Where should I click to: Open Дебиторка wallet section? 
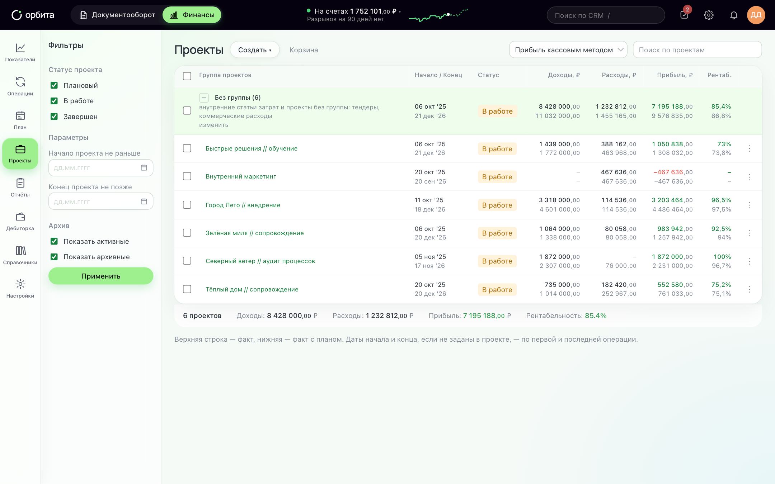(x=20, y=221)
